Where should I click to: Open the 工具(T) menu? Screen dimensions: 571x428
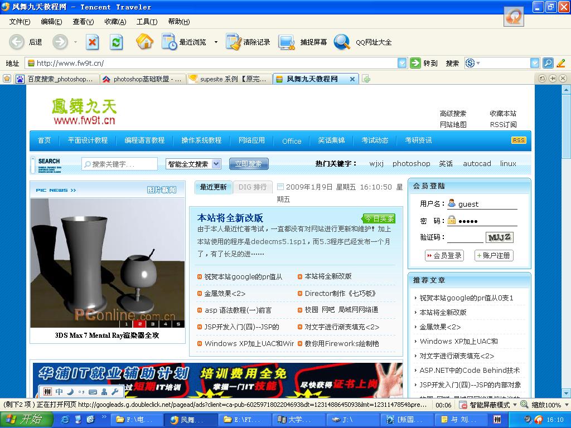coord(147,22)
